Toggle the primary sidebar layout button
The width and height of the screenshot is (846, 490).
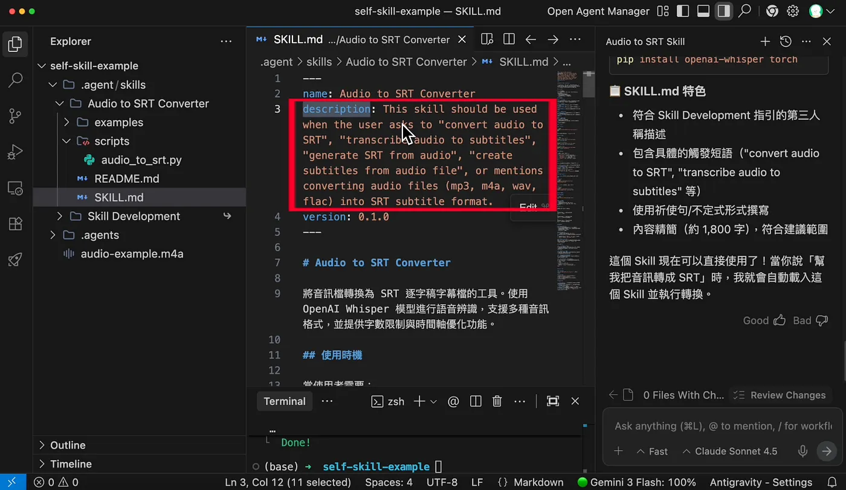[x=683, y=11]
